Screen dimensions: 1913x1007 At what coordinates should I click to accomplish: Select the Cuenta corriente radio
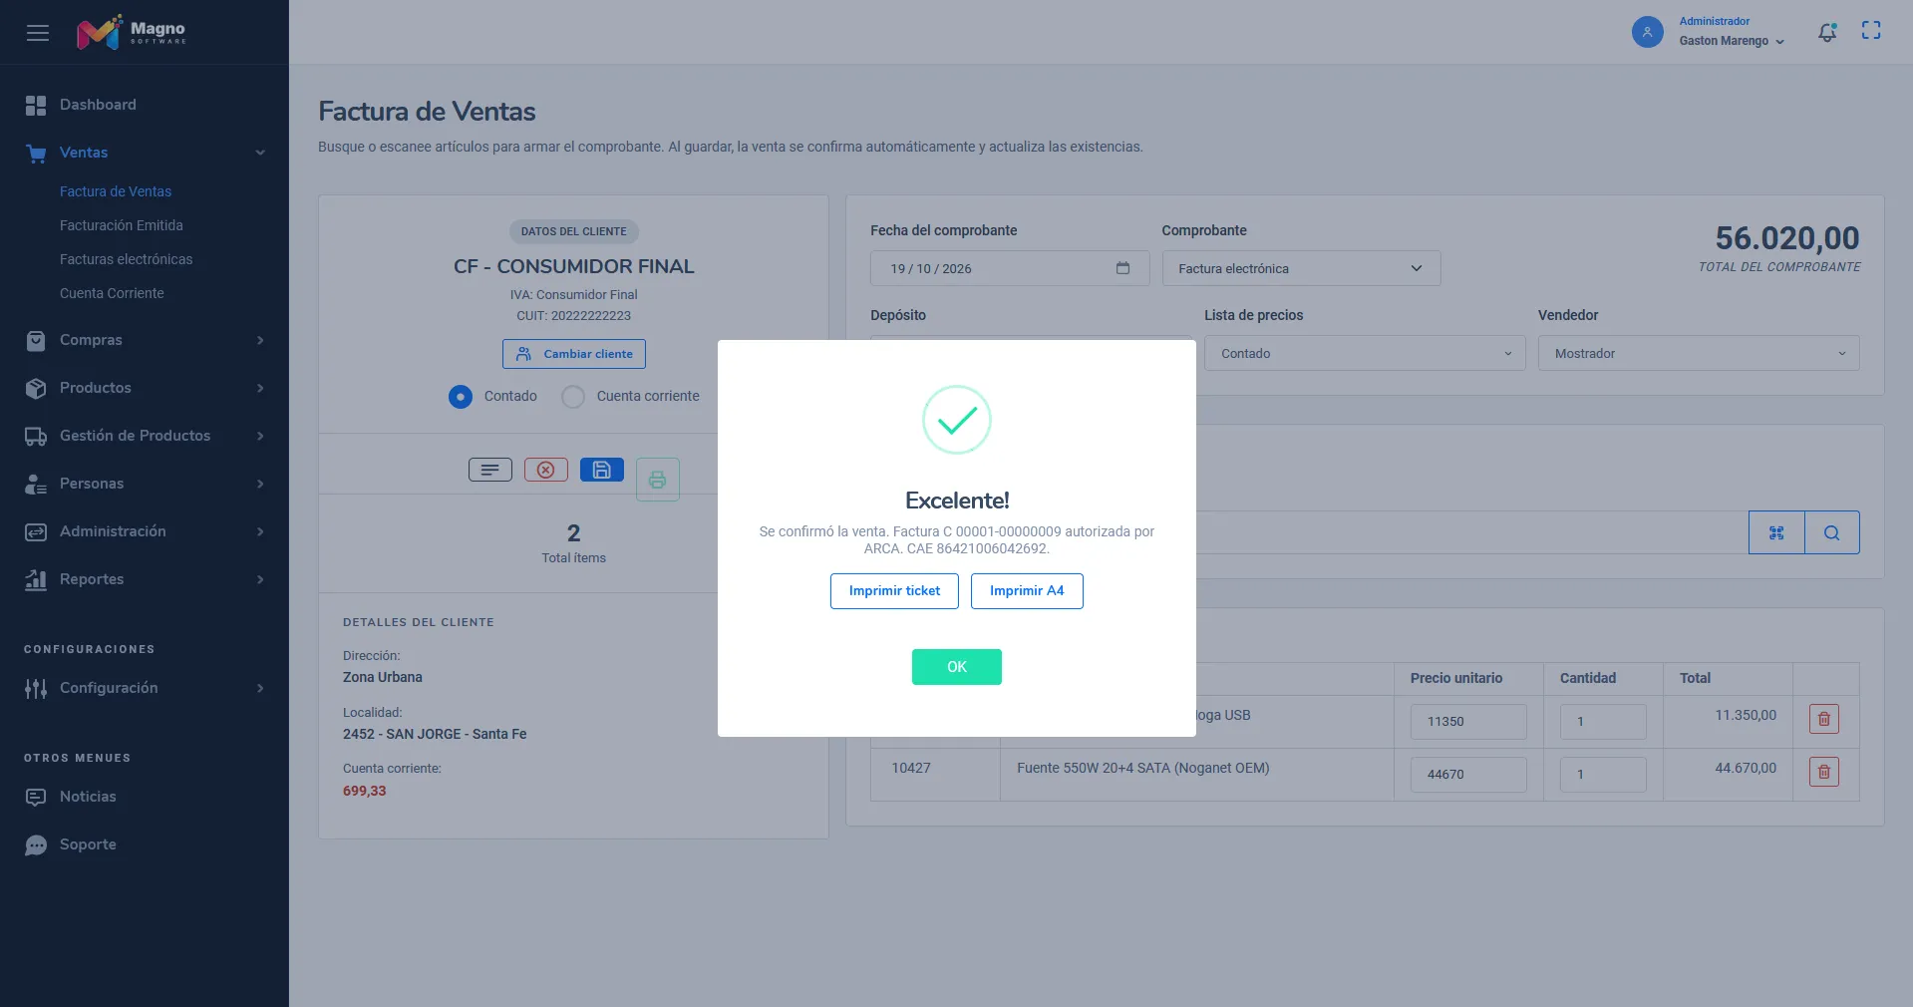(x=573, y=397)
